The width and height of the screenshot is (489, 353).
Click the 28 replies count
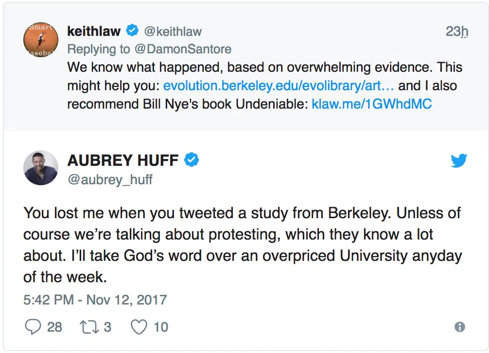54,327
